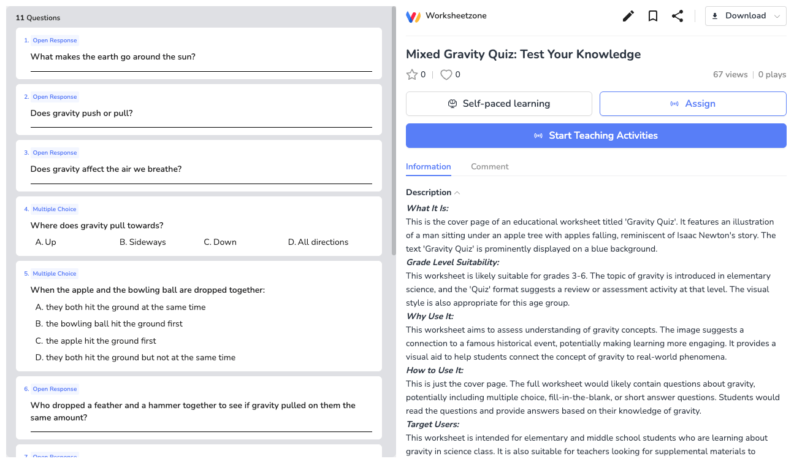794x464 pixels.
Task: Bookmark this worksheet using the bookmark icon
Action: coord(652,16)
